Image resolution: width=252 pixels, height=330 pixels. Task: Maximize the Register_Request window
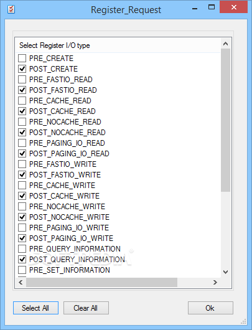(212, 7)
